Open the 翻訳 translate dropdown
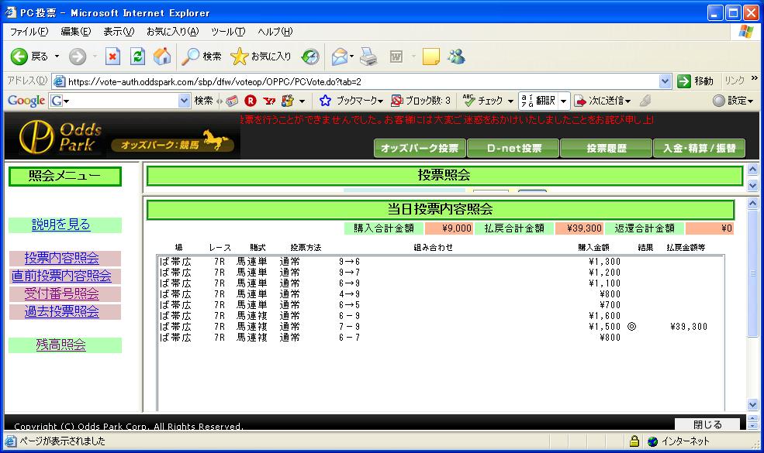This screenshot has height=453, width=764. pos(564,101)
